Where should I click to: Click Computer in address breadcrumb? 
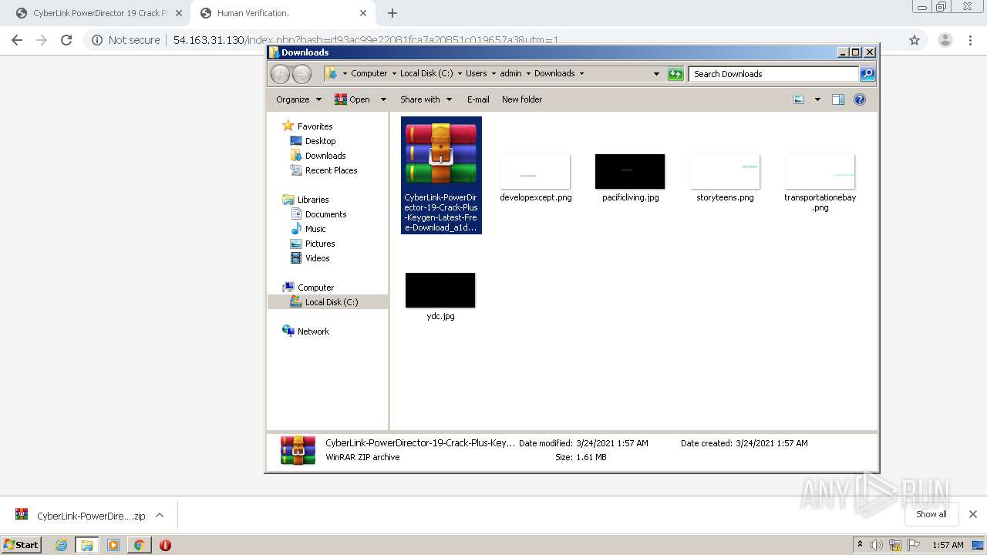[x=369, y=74]
